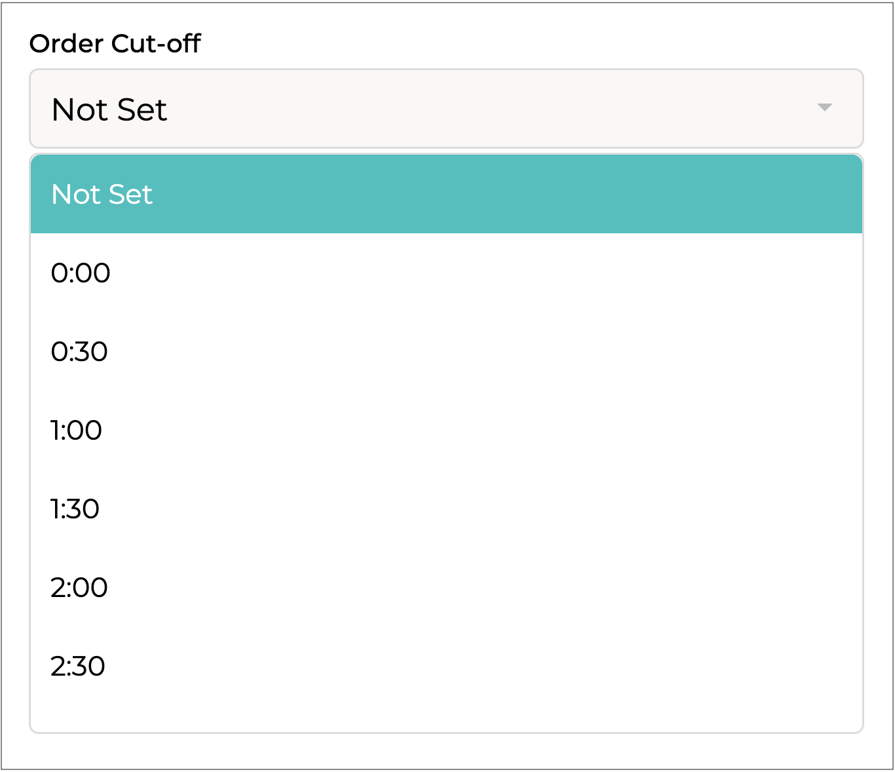The image size is (895, 772).
Task: Click the Order Cut-off label
Action: coord(115,44)
